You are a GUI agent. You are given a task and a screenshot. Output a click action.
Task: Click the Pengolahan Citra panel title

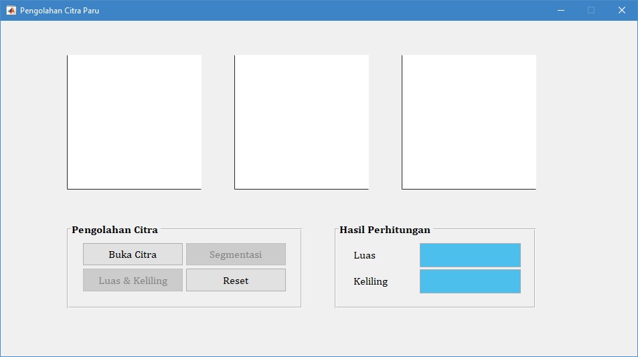[x=115, y=230]
